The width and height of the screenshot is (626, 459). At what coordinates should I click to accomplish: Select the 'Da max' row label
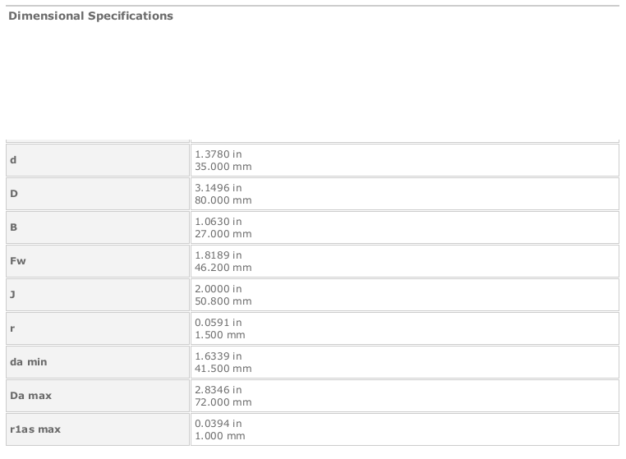30,396
